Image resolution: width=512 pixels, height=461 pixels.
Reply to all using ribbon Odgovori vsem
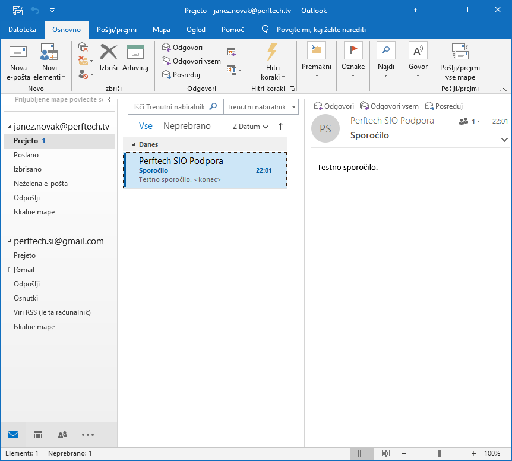tap(191, 61)
